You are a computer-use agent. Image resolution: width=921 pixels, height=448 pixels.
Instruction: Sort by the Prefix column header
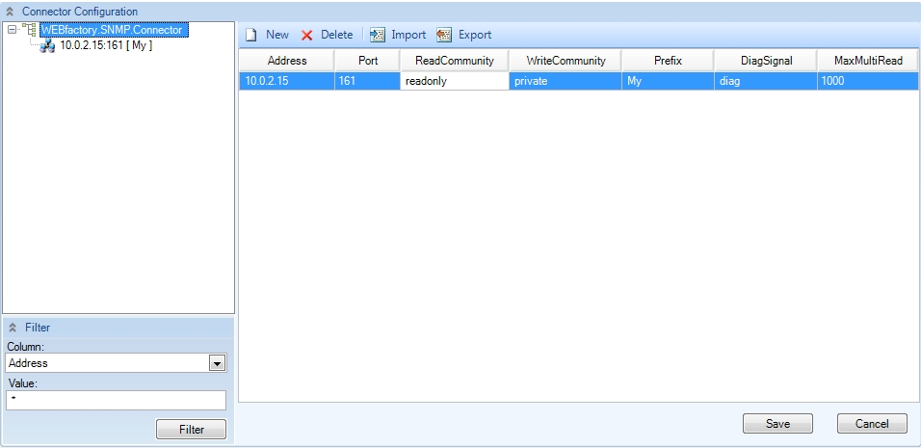click(668, 61)
